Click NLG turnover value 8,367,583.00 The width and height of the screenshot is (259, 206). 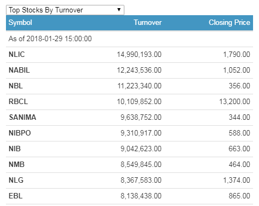click(x=141, y=180)
